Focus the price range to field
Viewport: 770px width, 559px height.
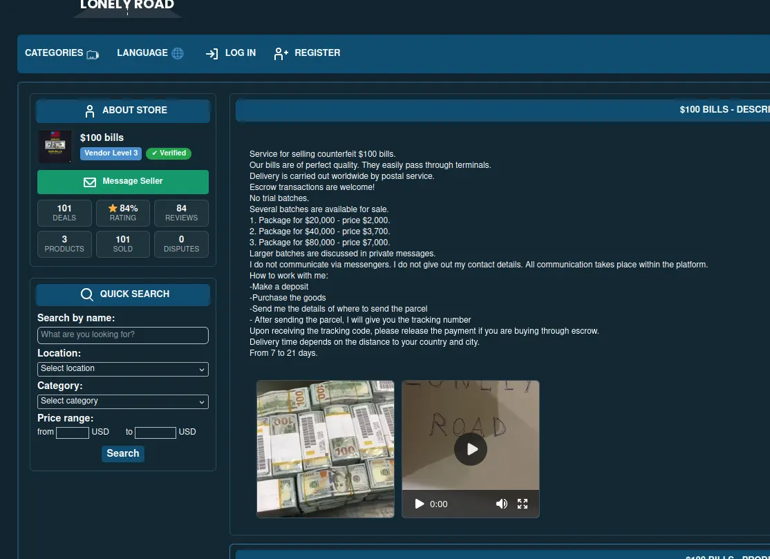click(x=156, y=433)
